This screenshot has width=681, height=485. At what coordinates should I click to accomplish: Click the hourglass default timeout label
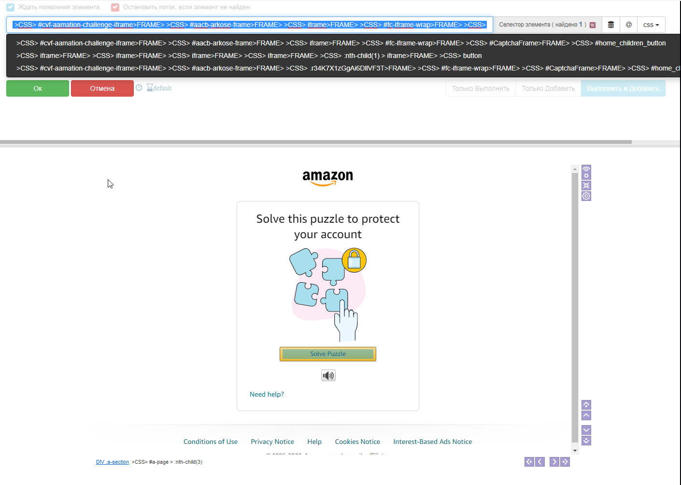point(159,88)
